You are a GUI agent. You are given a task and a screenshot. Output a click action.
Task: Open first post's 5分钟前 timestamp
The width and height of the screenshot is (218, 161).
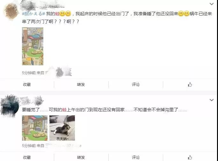coord(29,73)
